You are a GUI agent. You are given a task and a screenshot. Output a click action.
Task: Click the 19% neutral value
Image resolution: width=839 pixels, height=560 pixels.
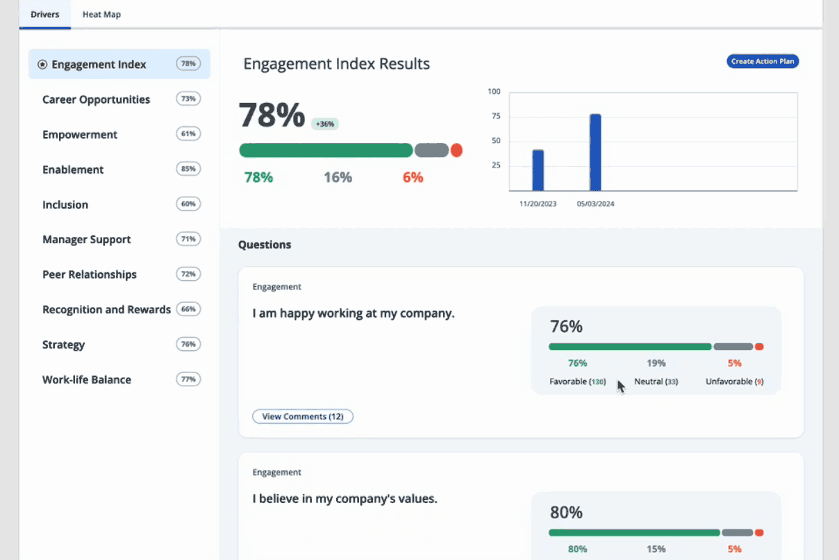pos(656,363)
